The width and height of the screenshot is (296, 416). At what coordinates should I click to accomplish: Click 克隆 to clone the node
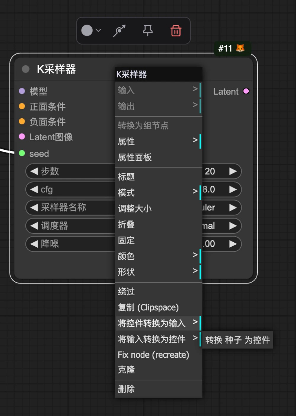click(126, 370)
